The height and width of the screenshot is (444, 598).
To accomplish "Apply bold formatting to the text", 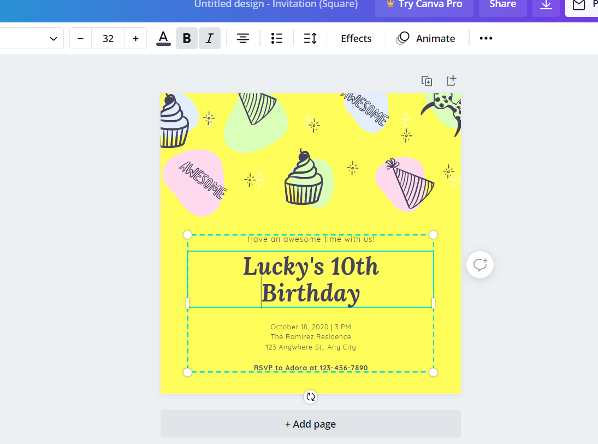I will click(x=186, y=38).
